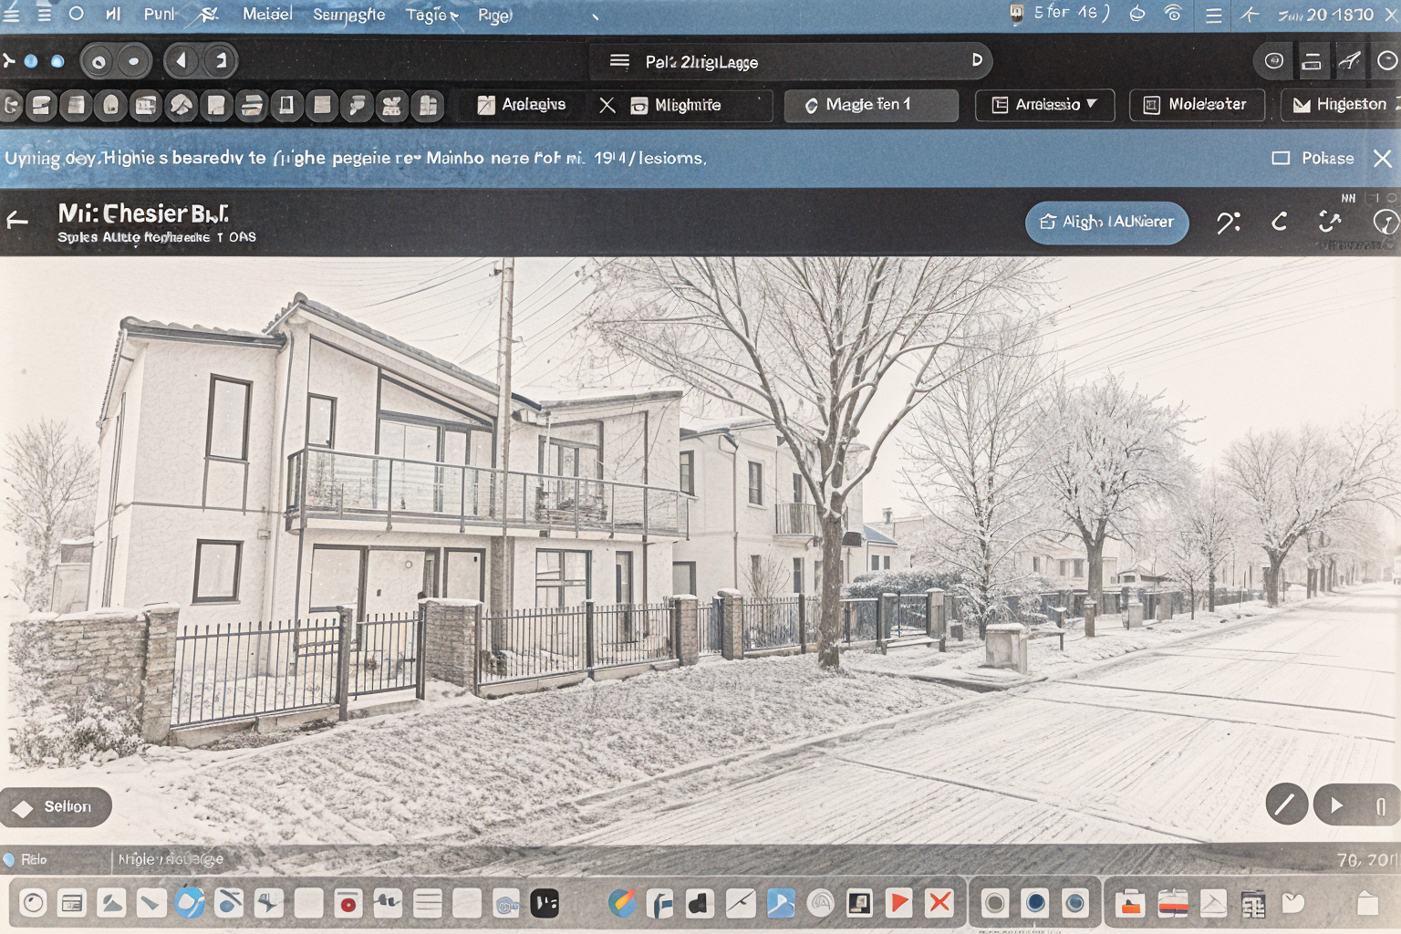Close the Arelegivs tab with its X
The height and width of the screenshot is (934, 1401).
click(x=607, y=105)
